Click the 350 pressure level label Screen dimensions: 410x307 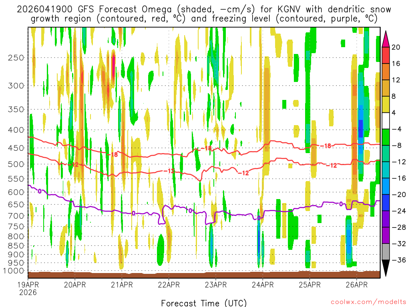click(16, 110)
